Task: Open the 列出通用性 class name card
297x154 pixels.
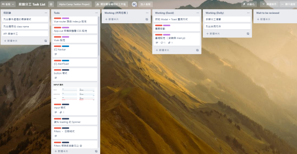Action: 25,27
